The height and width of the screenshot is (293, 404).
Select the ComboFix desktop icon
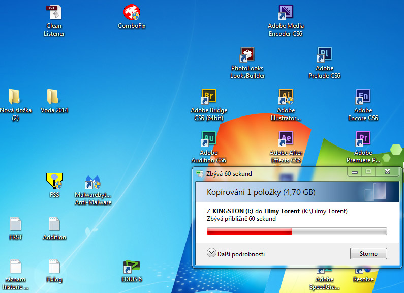click(x=132, y=13)
